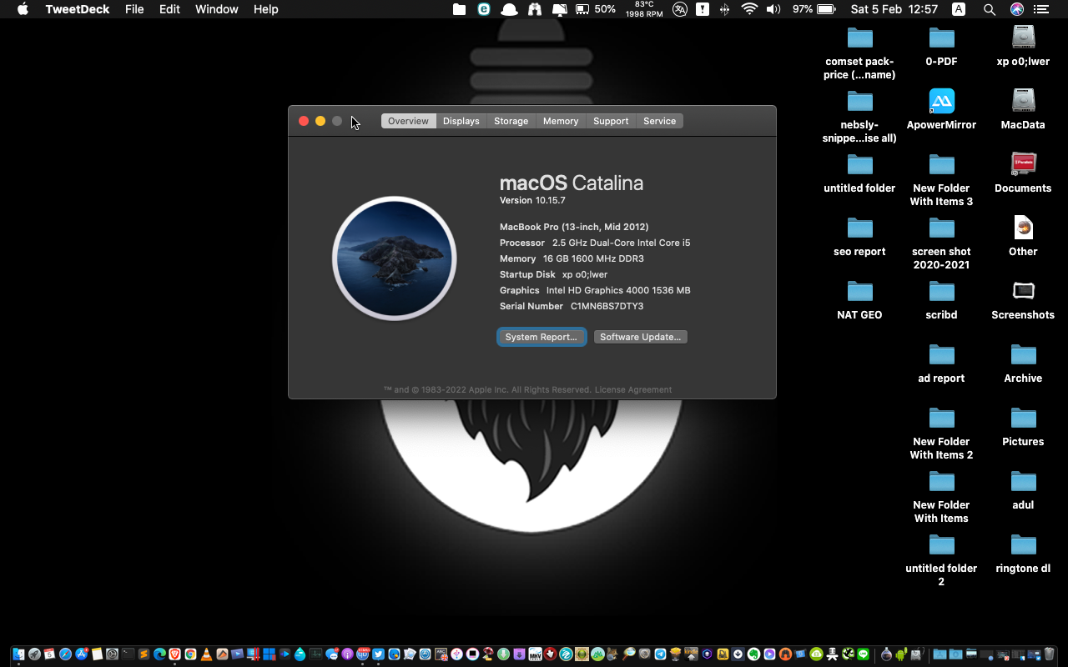Image resolution: width=1068 pixels, height=667 pixels.
Task: Open the Window menu
Action: point(217,9)
